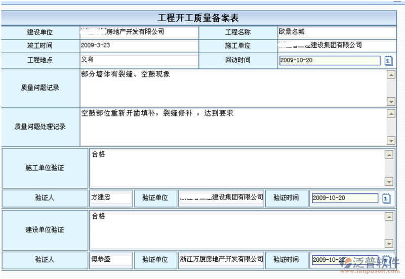The height and width of the screenshot is (279, 405).
Task: Open calendar icon next to 建设单位 验证时间
Action: 387,260
